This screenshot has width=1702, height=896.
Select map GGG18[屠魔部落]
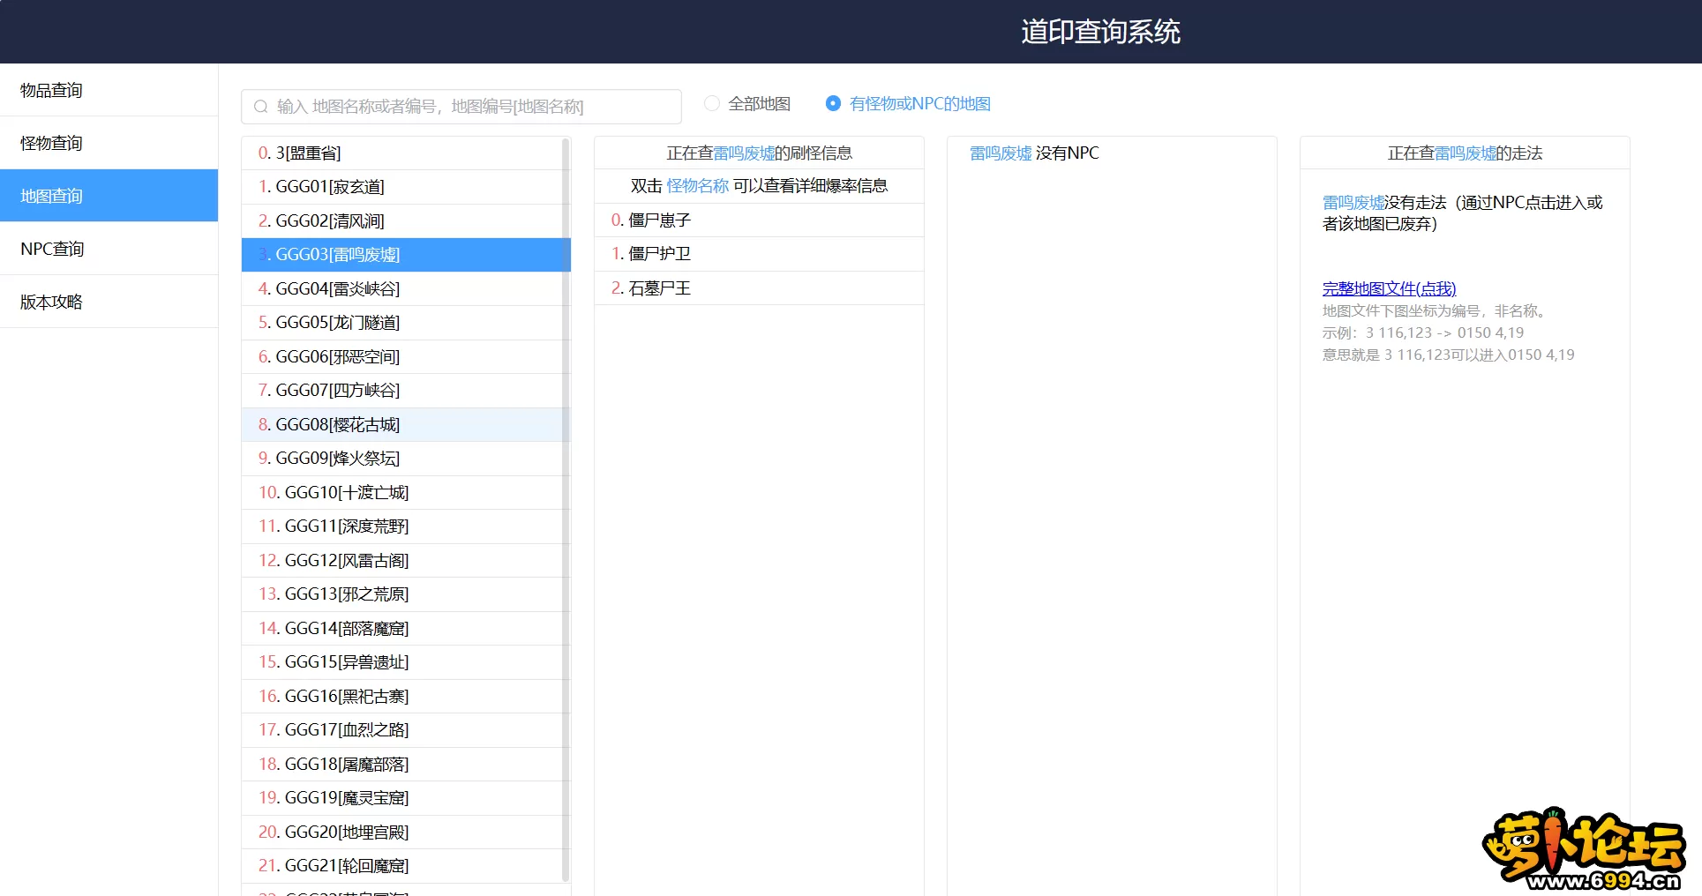click(406, 765)
